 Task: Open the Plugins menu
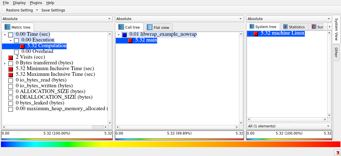coord(36,3)
